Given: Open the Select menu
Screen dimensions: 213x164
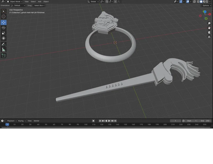Looking at the screenshot, I should [x=33, y=2].
